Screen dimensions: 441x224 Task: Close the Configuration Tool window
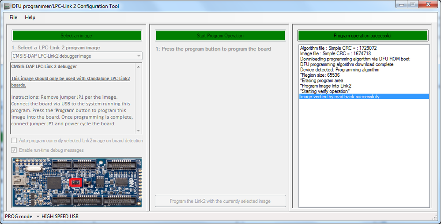coord(428,4)
